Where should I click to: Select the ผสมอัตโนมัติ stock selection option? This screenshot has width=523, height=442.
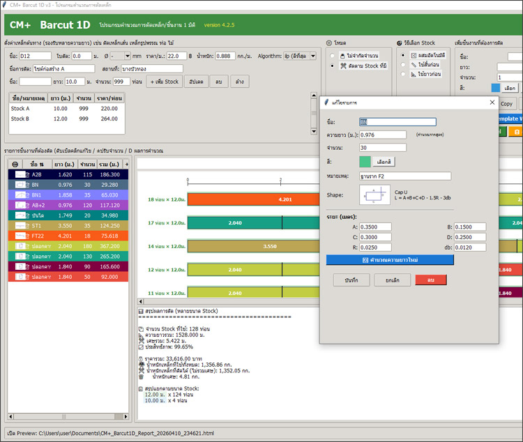click(403, 55)
